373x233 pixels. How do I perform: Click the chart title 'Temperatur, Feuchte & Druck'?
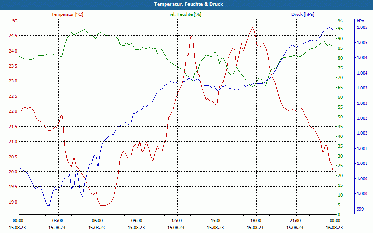[188, 4]
